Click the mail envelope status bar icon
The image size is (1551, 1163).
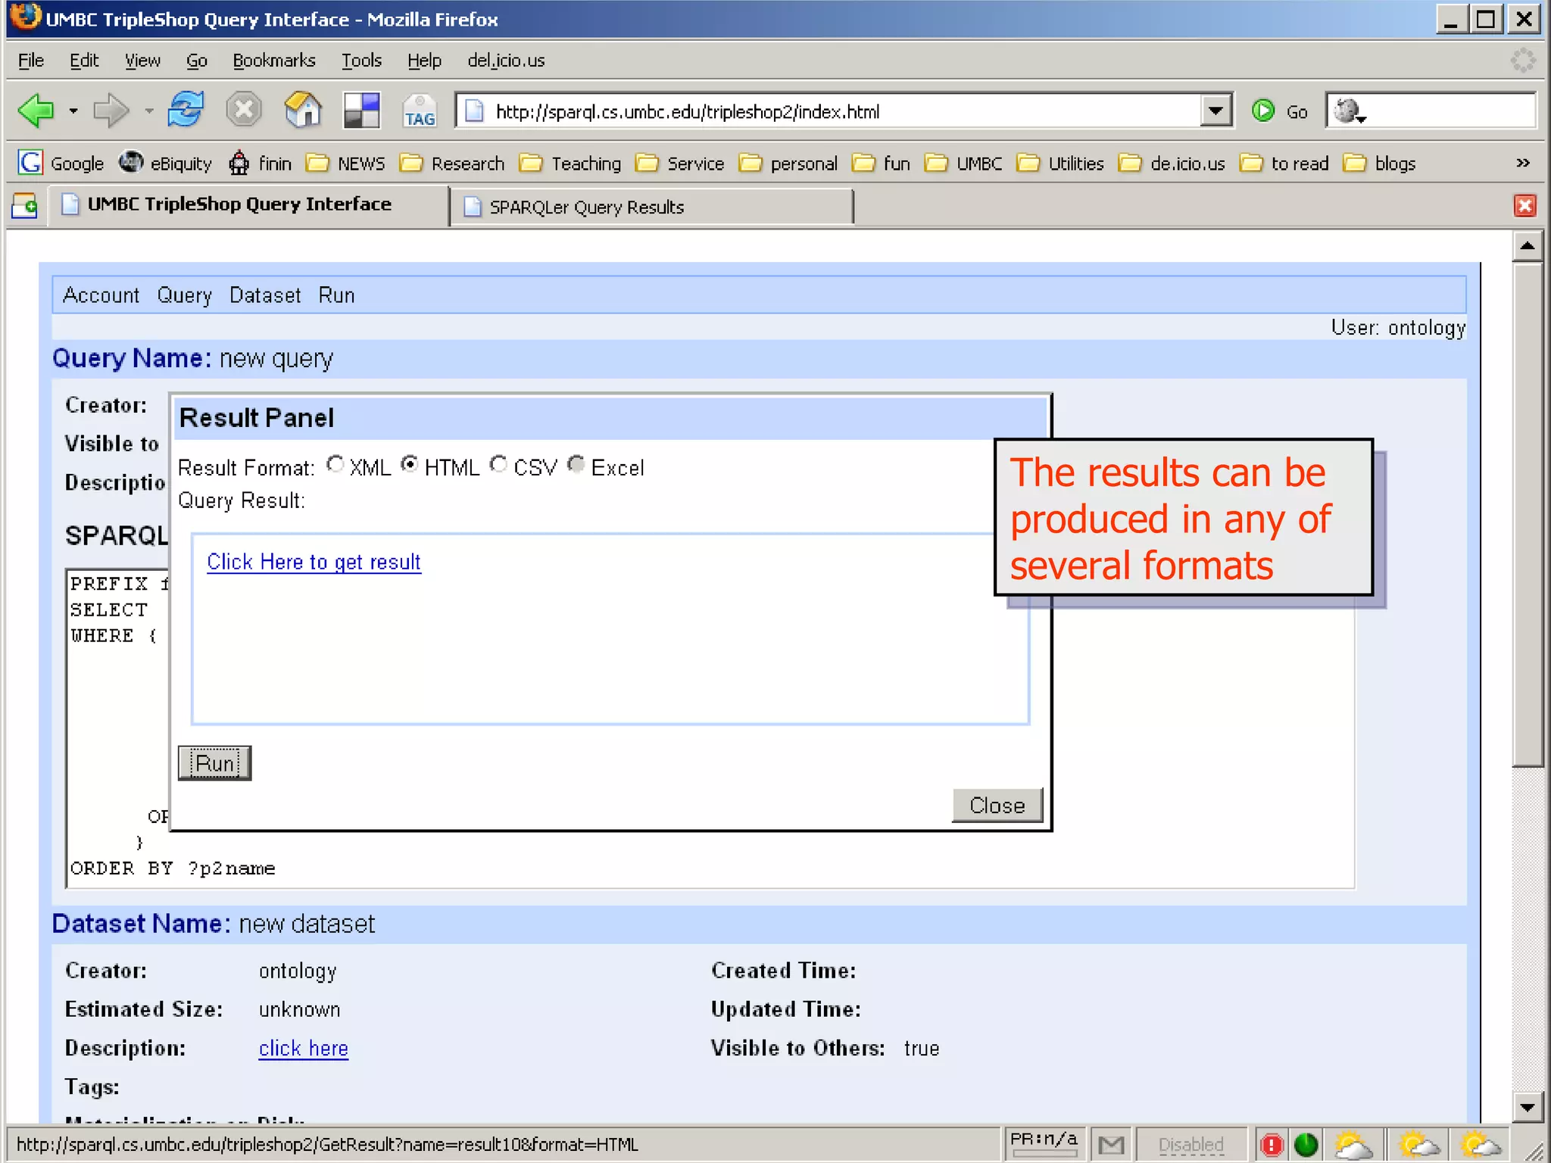point(1111,1145)
